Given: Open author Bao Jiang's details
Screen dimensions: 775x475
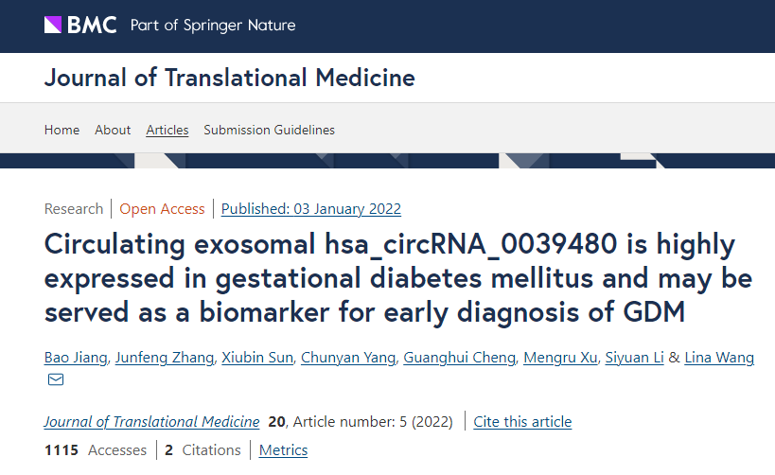Looking at the screenshot, I should tap(75, 358).
